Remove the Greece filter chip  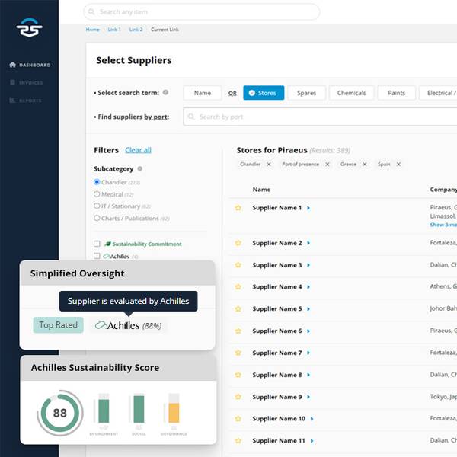click(364, 165)
